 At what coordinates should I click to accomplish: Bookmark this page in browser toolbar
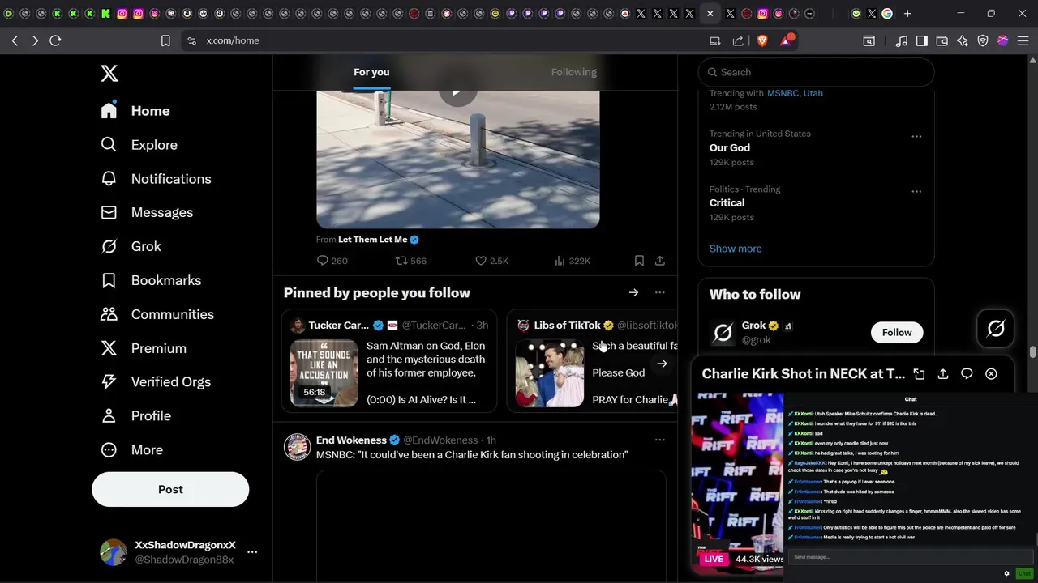click(165, 40)
